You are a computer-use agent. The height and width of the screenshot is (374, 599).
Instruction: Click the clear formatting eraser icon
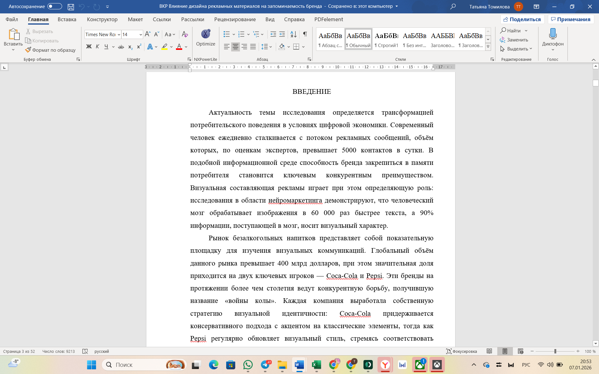pos(185,34)
